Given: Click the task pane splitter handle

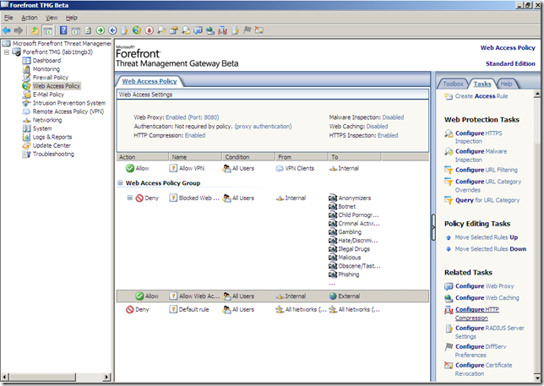Looking at the screenshot, I should click(433, 227).
